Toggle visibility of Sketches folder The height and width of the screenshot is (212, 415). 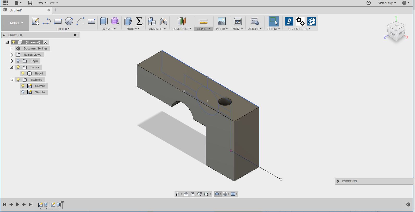[x=18, y=80]
